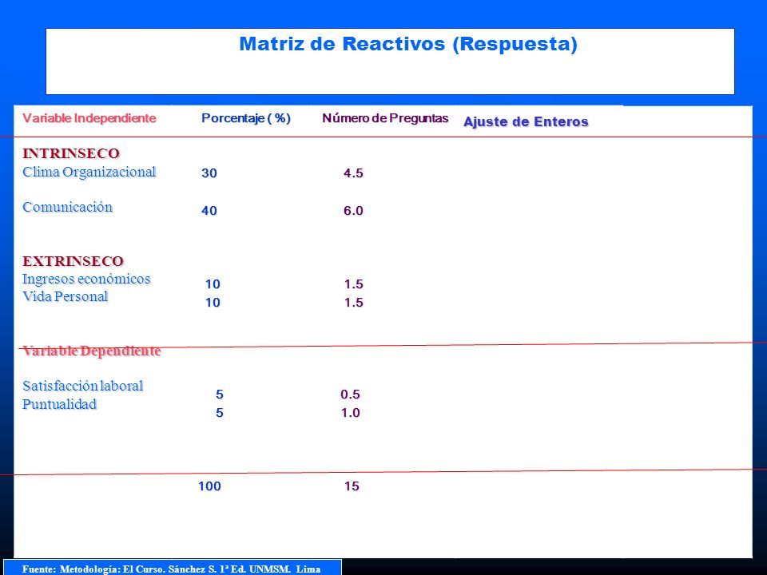This screenshot has height=575, width=767.
Task: Click percentage '5' for Satisfacción laboral
Action: 220,395
